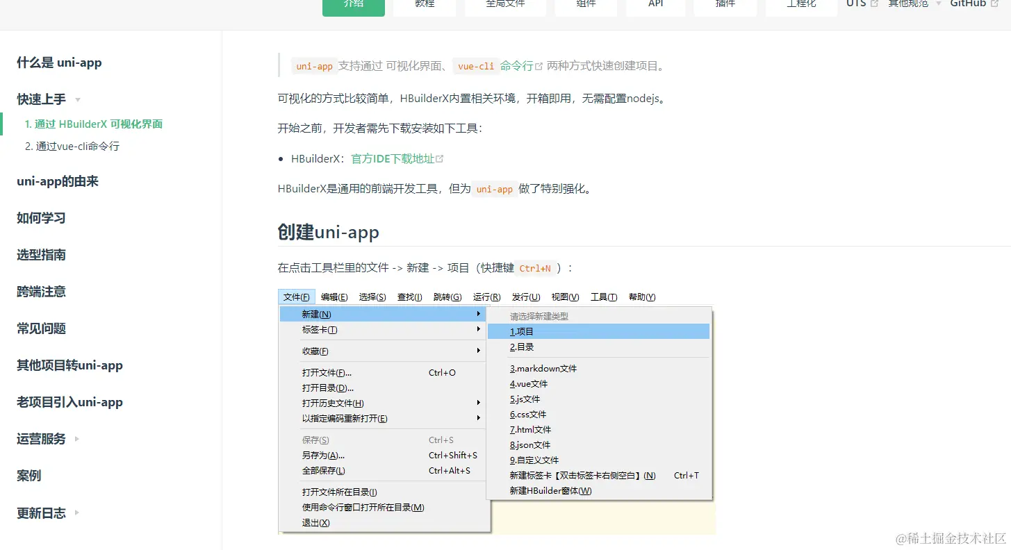Screen dimensions: 1011x550
Task: Select sidebar entry 通过 HBuilderX 可视化界面
Action: [94, 124]
